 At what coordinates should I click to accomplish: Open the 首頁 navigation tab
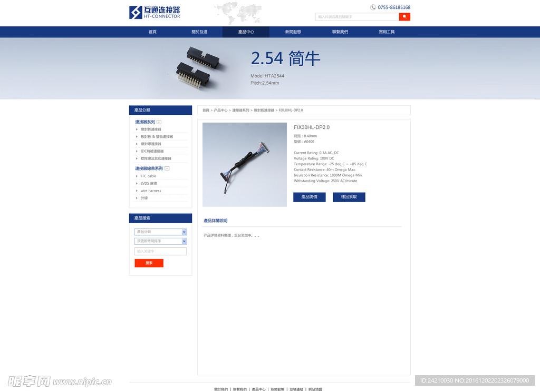pos(152,32)
